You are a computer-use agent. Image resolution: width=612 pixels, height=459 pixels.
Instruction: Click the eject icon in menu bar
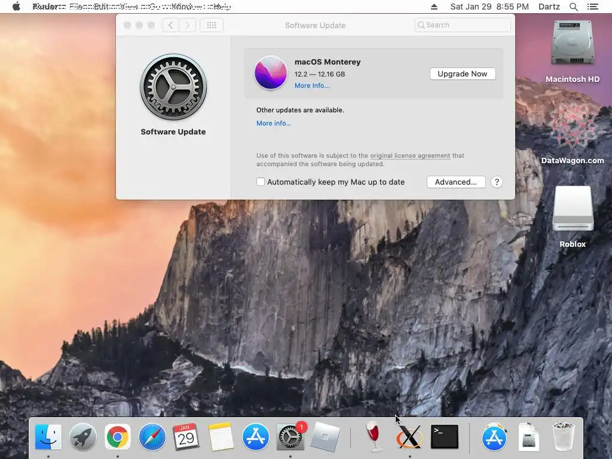434,7
